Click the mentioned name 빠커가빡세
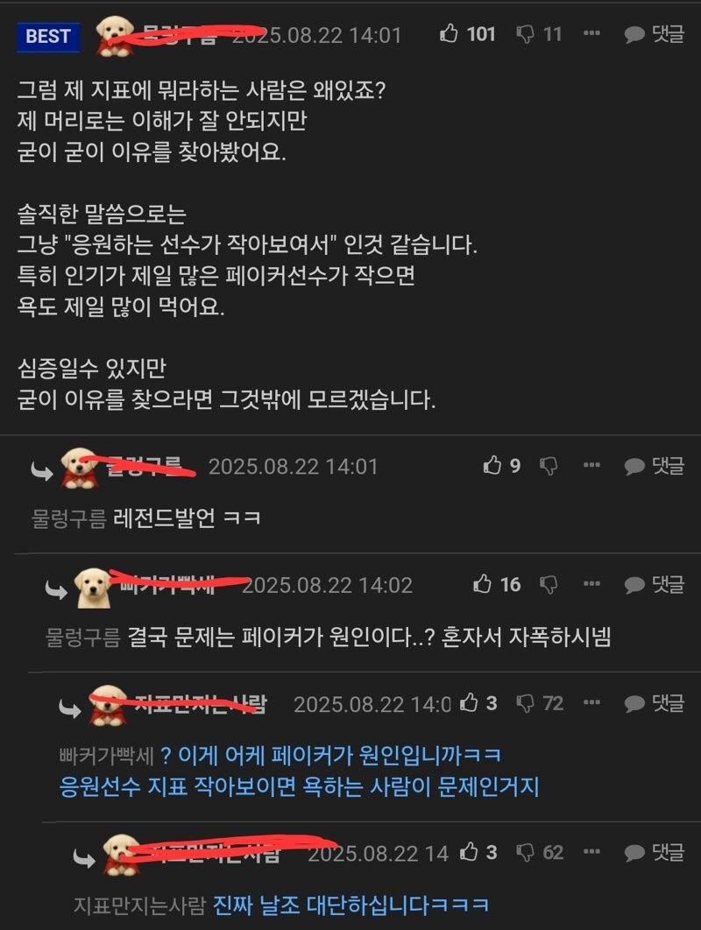The width and height of the screenshot is (701, 930). [106, 756]
